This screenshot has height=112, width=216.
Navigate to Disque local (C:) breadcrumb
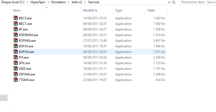(13, 2)
